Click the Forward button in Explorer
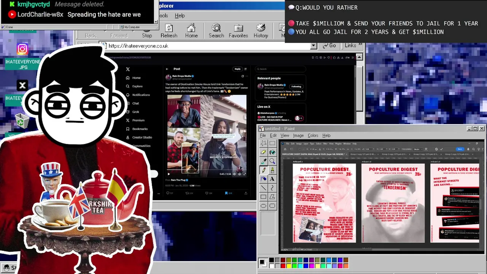Viewport: 487px width, 274px height. pyautogui.click(x=119, y=35)
